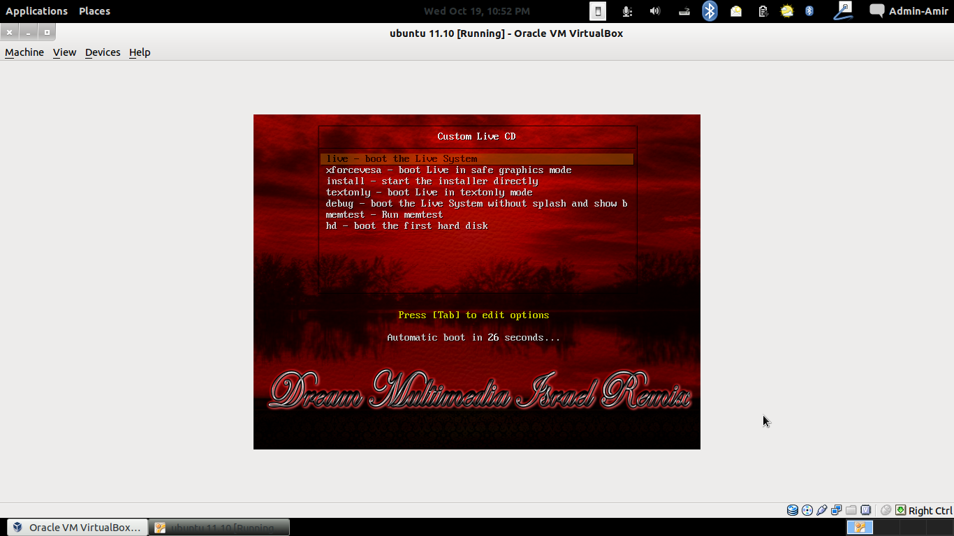The height and width of the screenshot is (536, 954).
Task: Select 'memtest - Run memtest' entry
Action: 477,215
